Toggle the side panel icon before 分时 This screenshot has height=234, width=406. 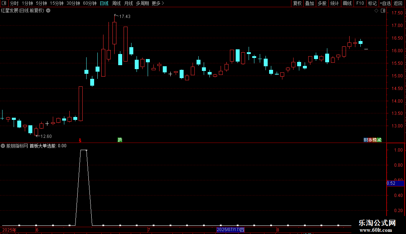(4, 3)
